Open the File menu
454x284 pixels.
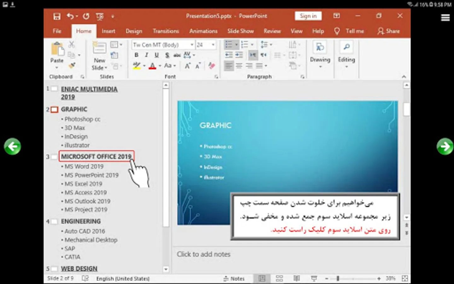(57, 31)
